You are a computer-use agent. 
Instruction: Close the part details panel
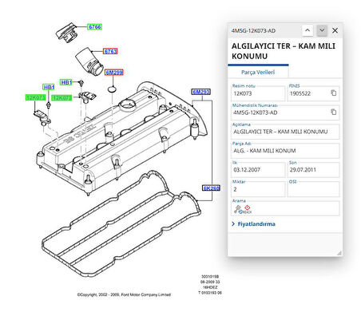[x=335, y=30]
